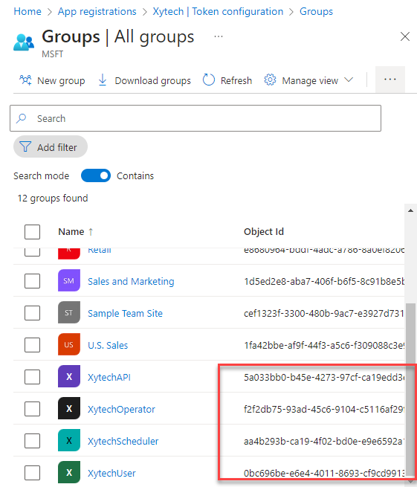Click the sort arrow next to Name
The image size is (417, 487).
click(x=91, y=232)
